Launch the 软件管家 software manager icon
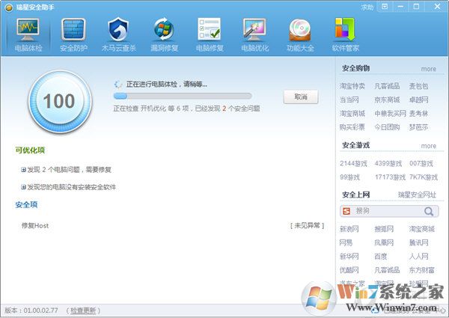The image size is (449, 318). [x=344, y=34]
